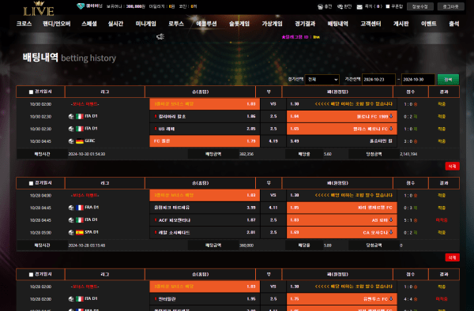
Task: Click the green search button
Action: [x=448, y=80]
